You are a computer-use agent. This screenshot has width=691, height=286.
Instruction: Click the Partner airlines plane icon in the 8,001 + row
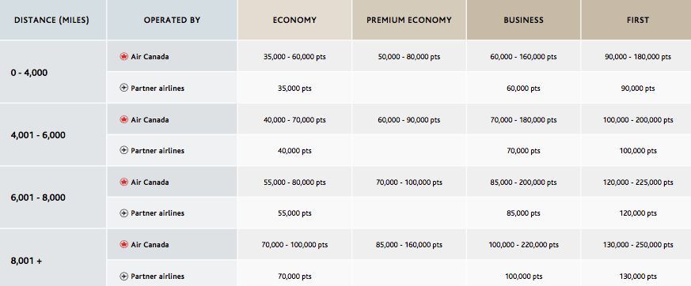123,277
